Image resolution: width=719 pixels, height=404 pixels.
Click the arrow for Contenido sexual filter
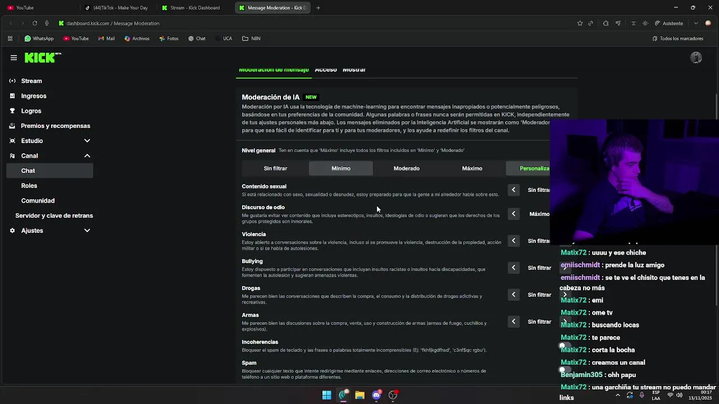513,190
